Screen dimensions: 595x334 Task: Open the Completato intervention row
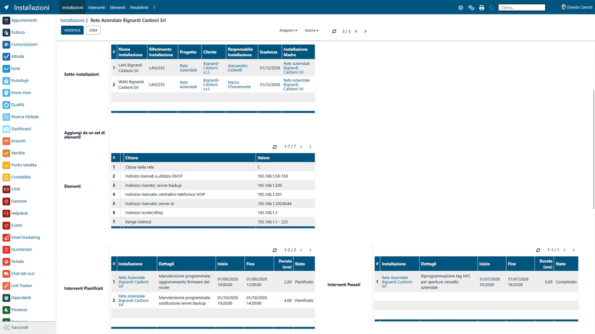(476, 282)
